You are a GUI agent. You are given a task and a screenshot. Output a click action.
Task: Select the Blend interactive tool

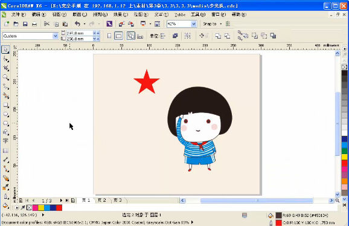tap(6, 178)
